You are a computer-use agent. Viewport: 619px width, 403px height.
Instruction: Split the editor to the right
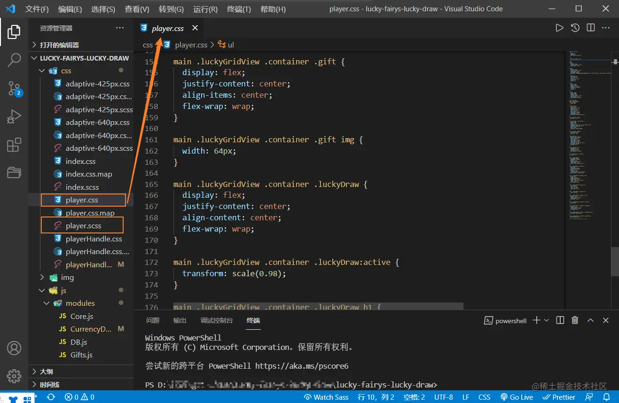pos(591,28)
